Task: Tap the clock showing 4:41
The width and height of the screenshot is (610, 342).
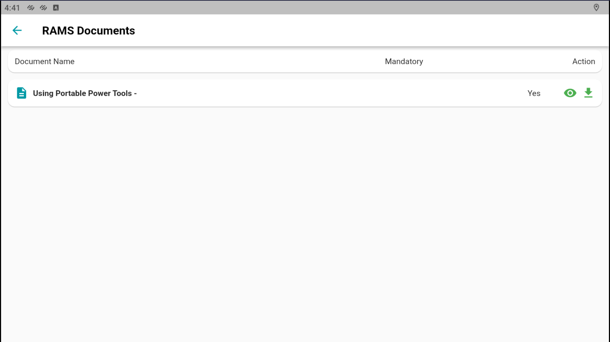Action: [12, 8]
